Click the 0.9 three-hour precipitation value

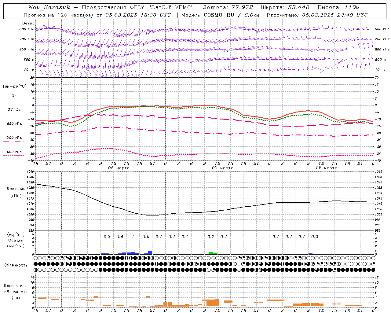point(146,237)
